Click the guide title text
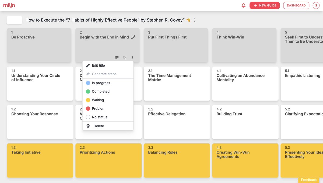The width and height of the screenshot is (323, 183). [x=105, y=20]
